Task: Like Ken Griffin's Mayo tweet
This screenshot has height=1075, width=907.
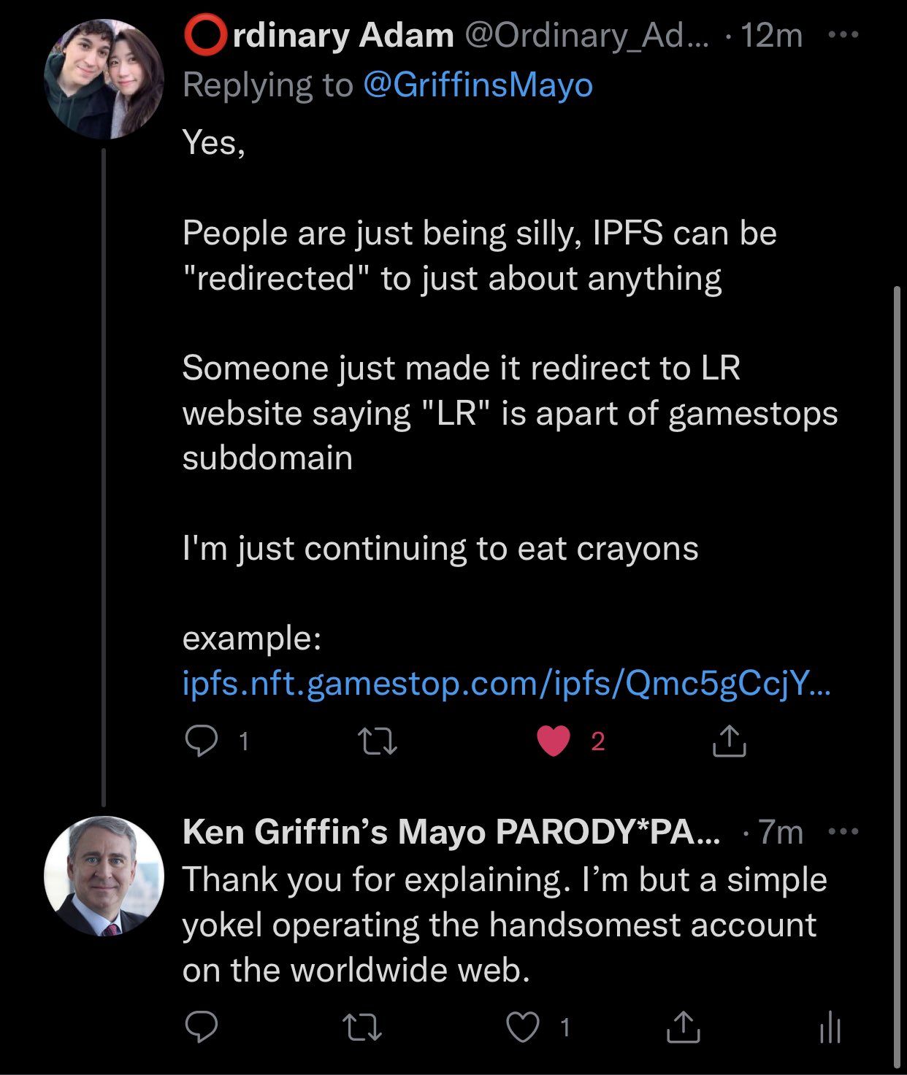Action: tap(523, 1028)
